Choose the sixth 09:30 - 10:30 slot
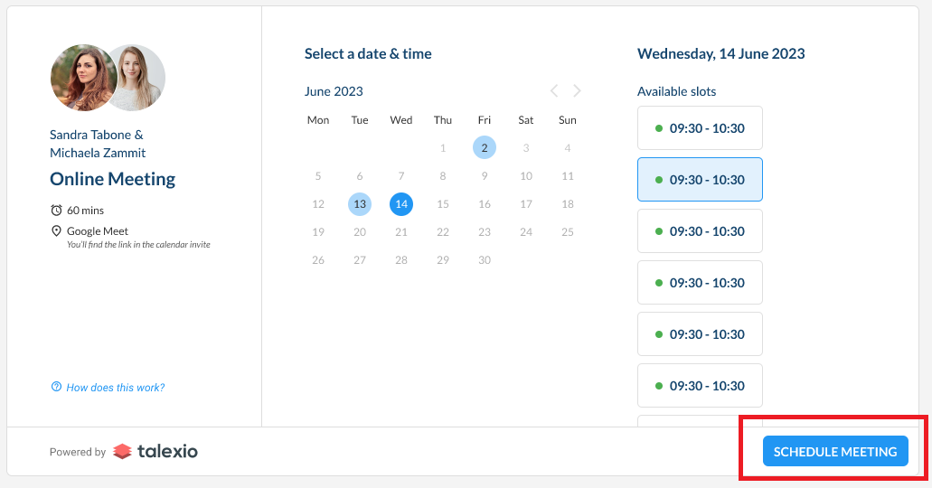Viewport: 932px width, 488px height. click(700, 386)
